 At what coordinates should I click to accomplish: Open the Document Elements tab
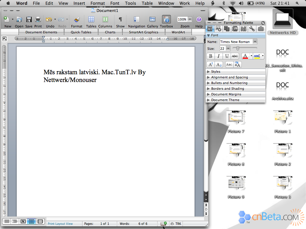point(41,32)
